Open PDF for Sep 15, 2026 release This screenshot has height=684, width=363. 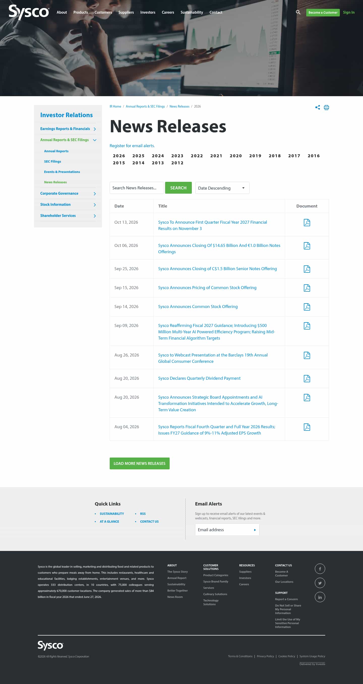307,288
